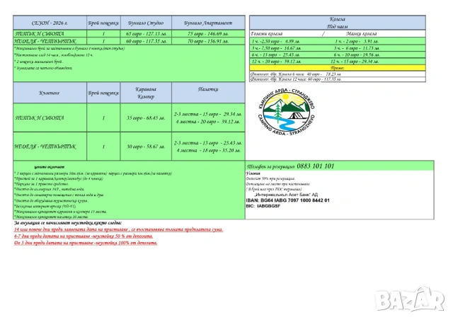Click the 'Големи колела' label
The height and width of the screenshot is (320, 453).
(x=267, y=34)
